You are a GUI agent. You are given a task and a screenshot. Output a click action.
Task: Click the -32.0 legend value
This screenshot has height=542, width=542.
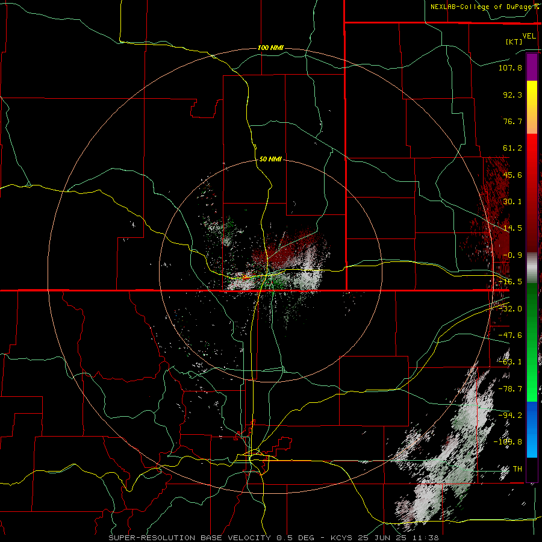pyautogui.click(x=510, y=309)
